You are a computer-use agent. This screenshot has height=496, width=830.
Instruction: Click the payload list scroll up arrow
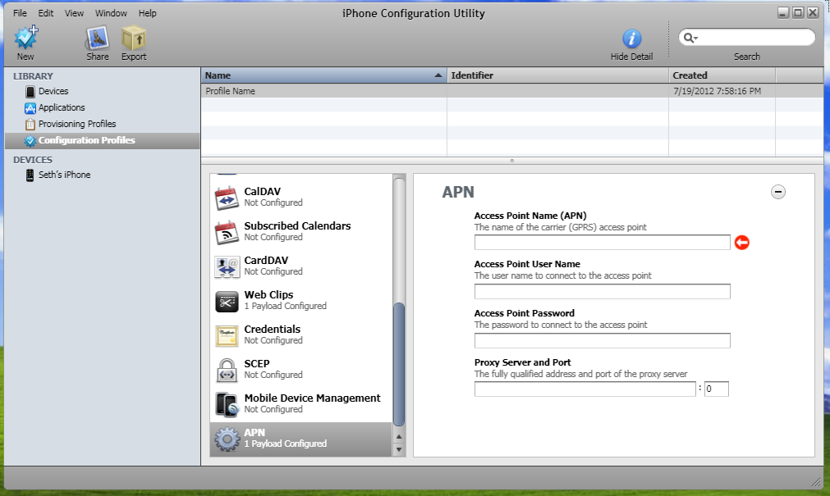coord(399,437)
